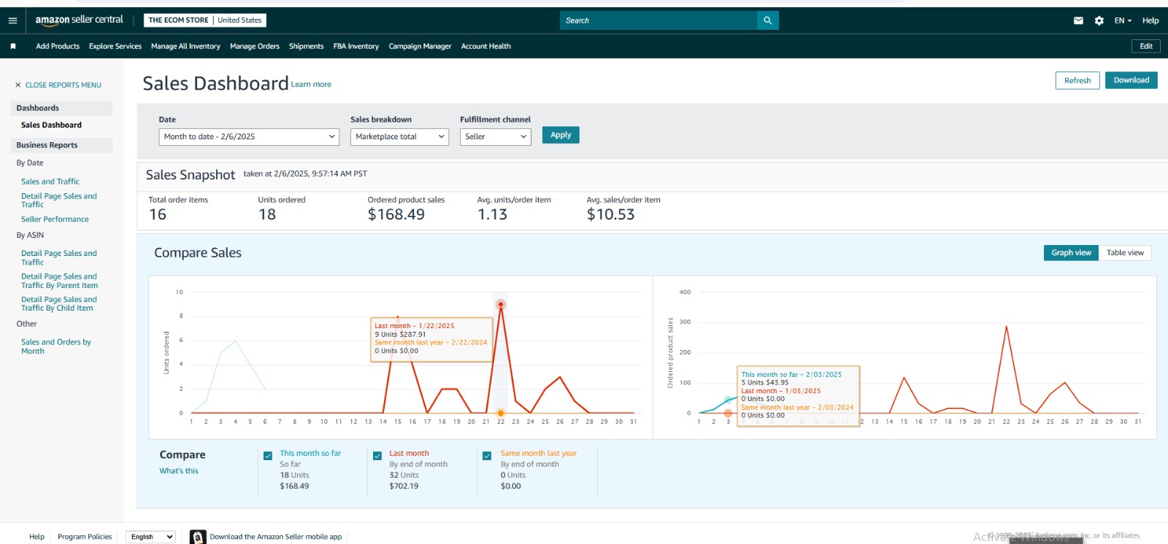Uncheck the Same month last year checkbox
Screen dimensions: 1168x544
tap(487, 456)
